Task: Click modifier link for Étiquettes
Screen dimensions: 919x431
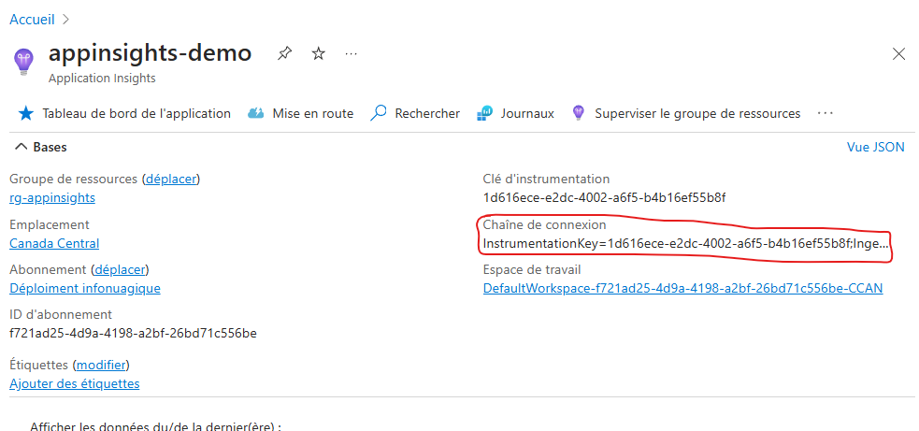Action: pyautogui.click(x=101, y=365)
